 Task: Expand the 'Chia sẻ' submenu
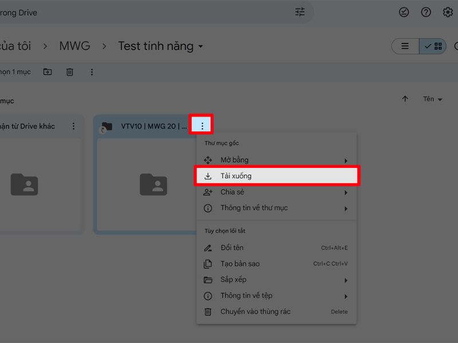[x=277, y=192]
